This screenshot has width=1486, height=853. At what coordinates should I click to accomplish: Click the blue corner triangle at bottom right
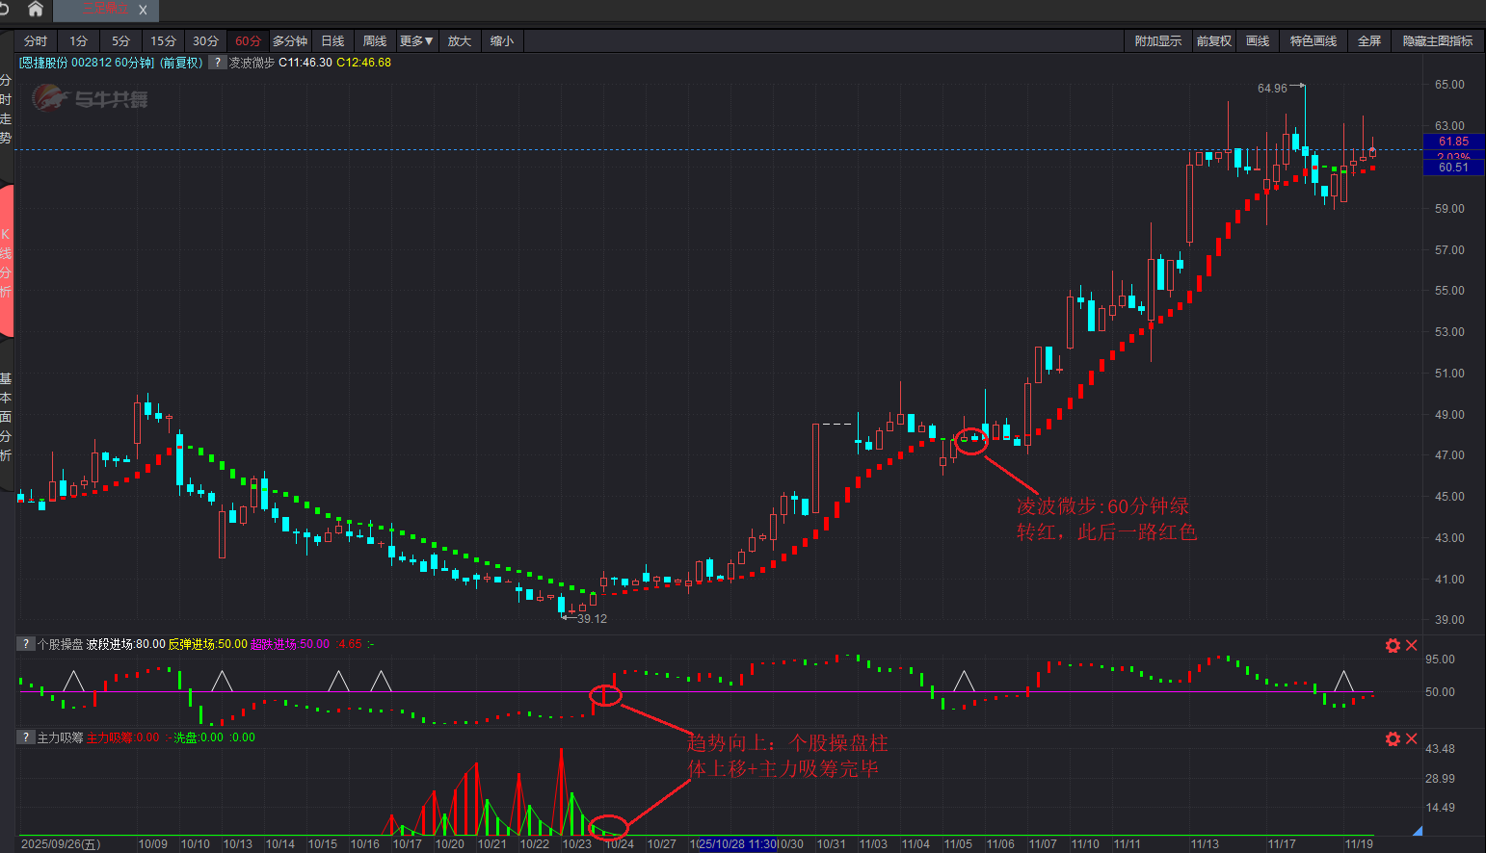coord(1417,830)
